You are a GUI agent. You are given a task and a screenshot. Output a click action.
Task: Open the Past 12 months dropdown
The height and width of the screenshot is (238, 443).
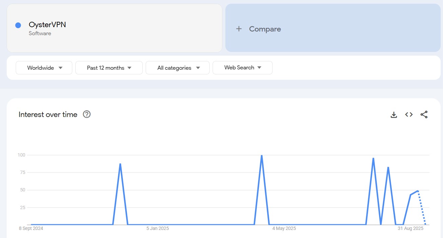pos(109,68)
